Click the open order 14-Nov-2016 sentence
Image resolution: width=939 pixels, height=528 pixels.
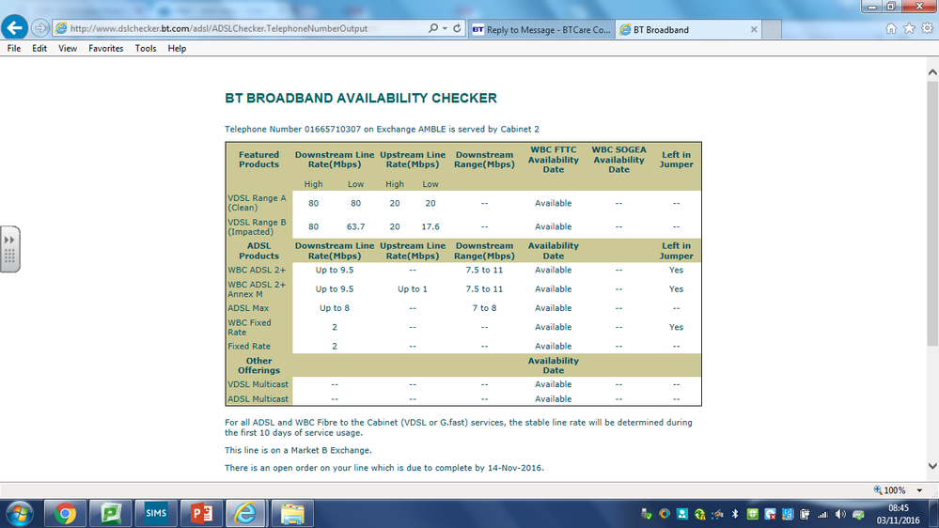coord(384,468)
